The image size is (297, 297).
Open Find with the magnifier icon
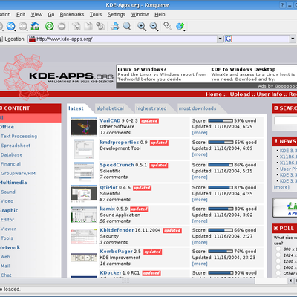pos(127,26)
